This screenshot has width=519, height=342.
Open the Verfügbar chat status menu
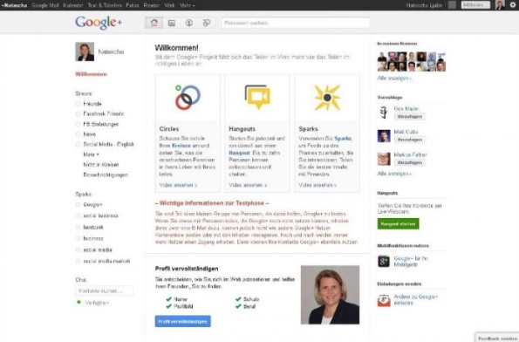(97, 303)
